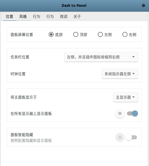
Task: Open the first 行为 tab
Action: tap(37, 17)
